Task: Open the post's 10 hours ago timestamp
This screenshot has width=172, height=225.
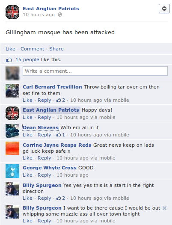Action: point(39,15)
